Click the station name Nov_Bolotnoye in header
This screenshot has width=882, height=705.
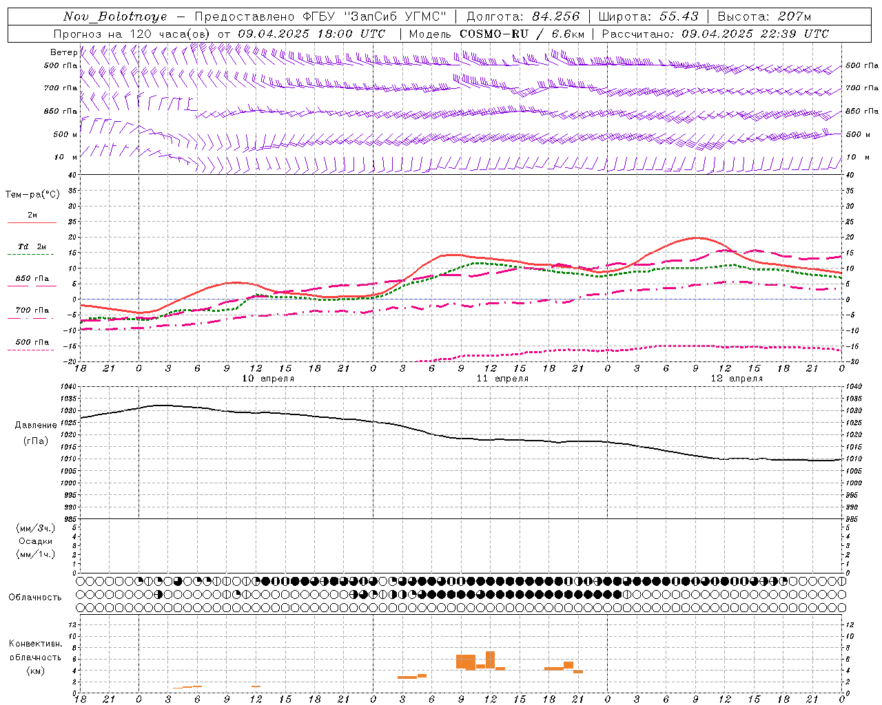coord(116,17)
